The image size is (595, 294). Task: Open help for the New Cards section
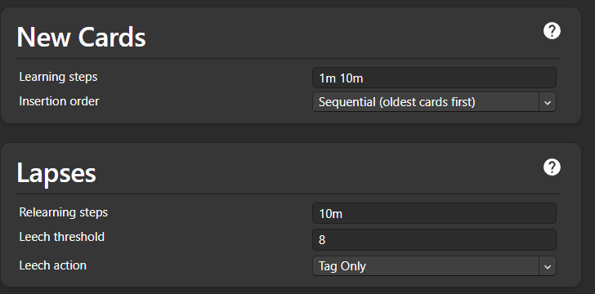point(552,31)
